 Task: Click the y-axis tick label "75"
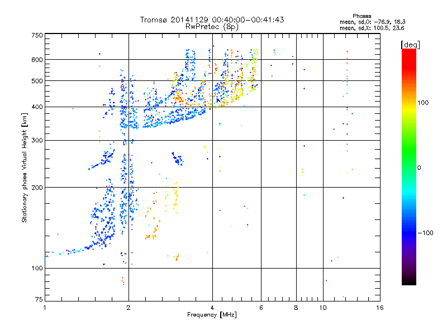[39, 299]
